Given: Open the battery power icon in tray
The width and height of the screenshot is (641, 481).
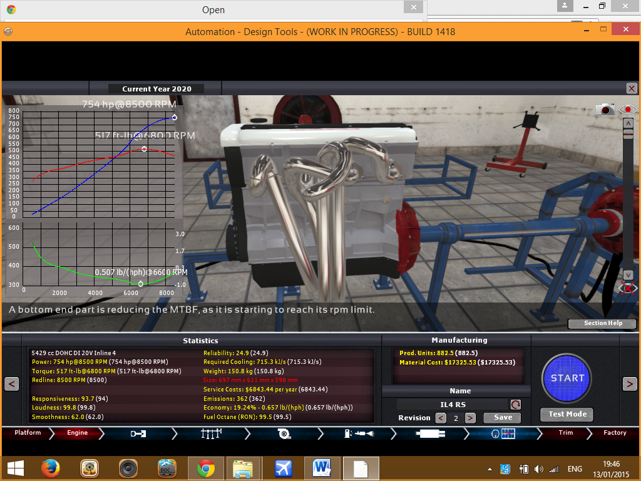Looking at the screenshot, I should coord(524,469).
